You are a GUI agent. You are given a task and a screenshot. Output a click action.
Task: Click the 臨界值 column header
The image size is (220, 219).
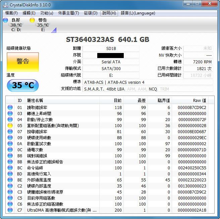(160, 101)
